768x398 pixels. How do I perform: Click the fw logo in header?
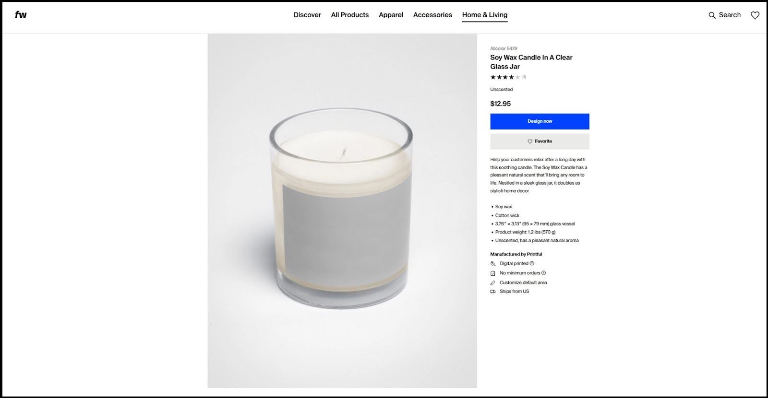tap(21, 14)
